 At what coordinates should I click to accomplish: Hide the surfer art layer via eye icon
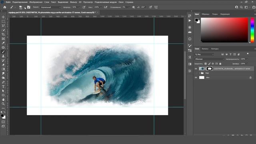196,69
